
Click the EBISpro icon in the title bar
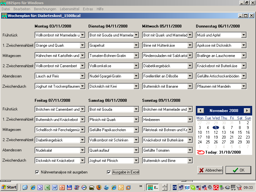tap(3, 3)
